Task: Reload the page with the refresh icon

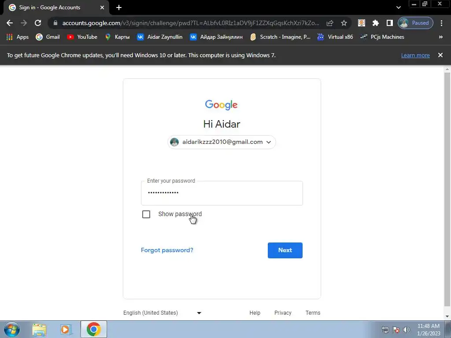Action: click(x=38, y=23)
